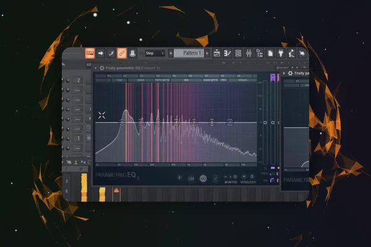Image resolution: width=371 pixels, height=247 pixels.
Task: Click the hand pointer icon below channel rack
Action: point(69,162)
